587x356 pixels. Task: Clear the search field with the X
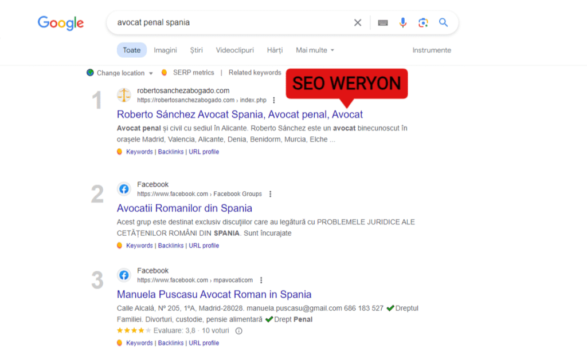357,22
